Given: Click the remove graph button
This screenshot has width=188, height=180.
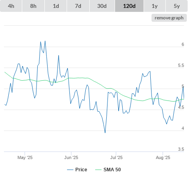Looking at the screenshot, I should (x=169, y=18).
